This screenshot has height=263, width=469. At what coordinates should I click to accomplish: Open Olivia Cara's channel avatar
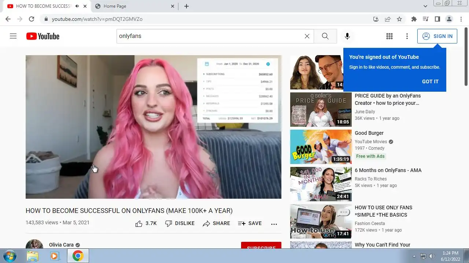pos(34,244)
